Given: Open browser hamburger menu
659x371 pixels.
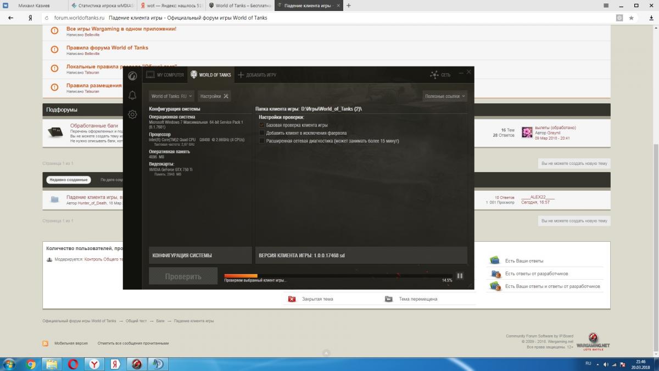Looking at the screenshot, I should click(606, 5).
